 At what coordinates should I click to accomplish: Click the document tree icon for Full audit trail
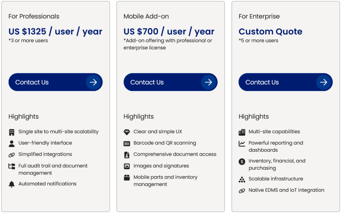pos(12,166)
